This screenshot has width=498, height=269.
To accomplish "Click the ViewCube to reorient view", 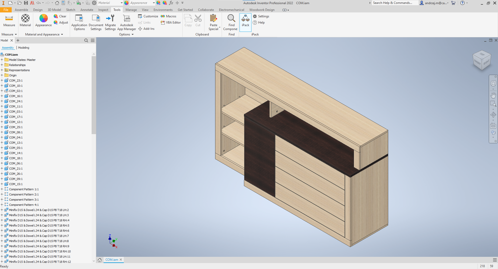I will [x=482, y=60].
